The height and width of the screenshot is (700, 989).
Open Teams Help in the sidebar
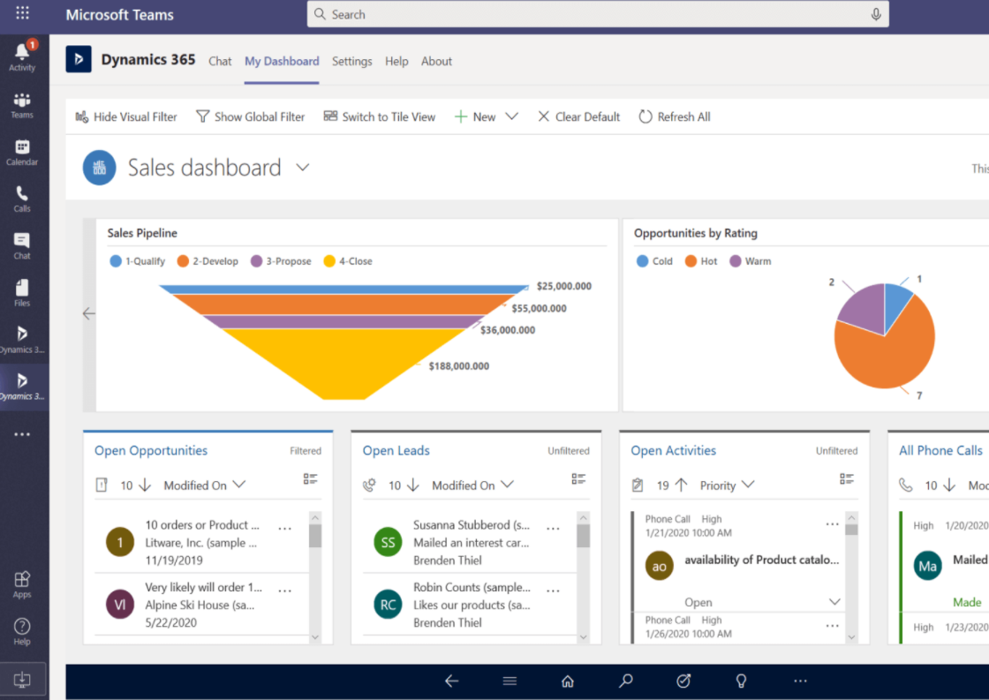coord(22,631)
